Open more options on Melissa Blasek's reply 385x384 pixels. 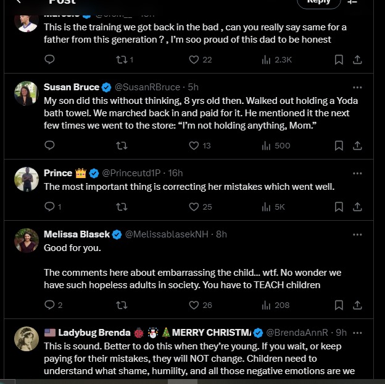click(x=357, y=234)
